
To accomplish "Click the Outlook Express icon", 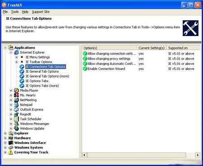I will tap(16, 110).
